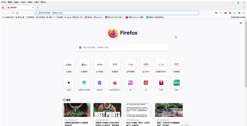
Task: Open the 移动设备上的书签 bookmark link
Action: coord(238,17)
